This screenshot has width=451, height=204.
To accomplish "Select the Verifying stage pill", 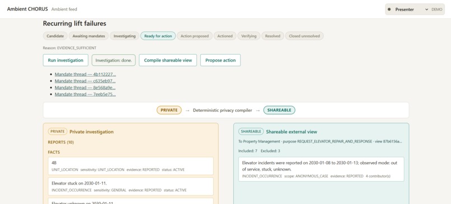I will pyautogui.click(x=249, y=36).
